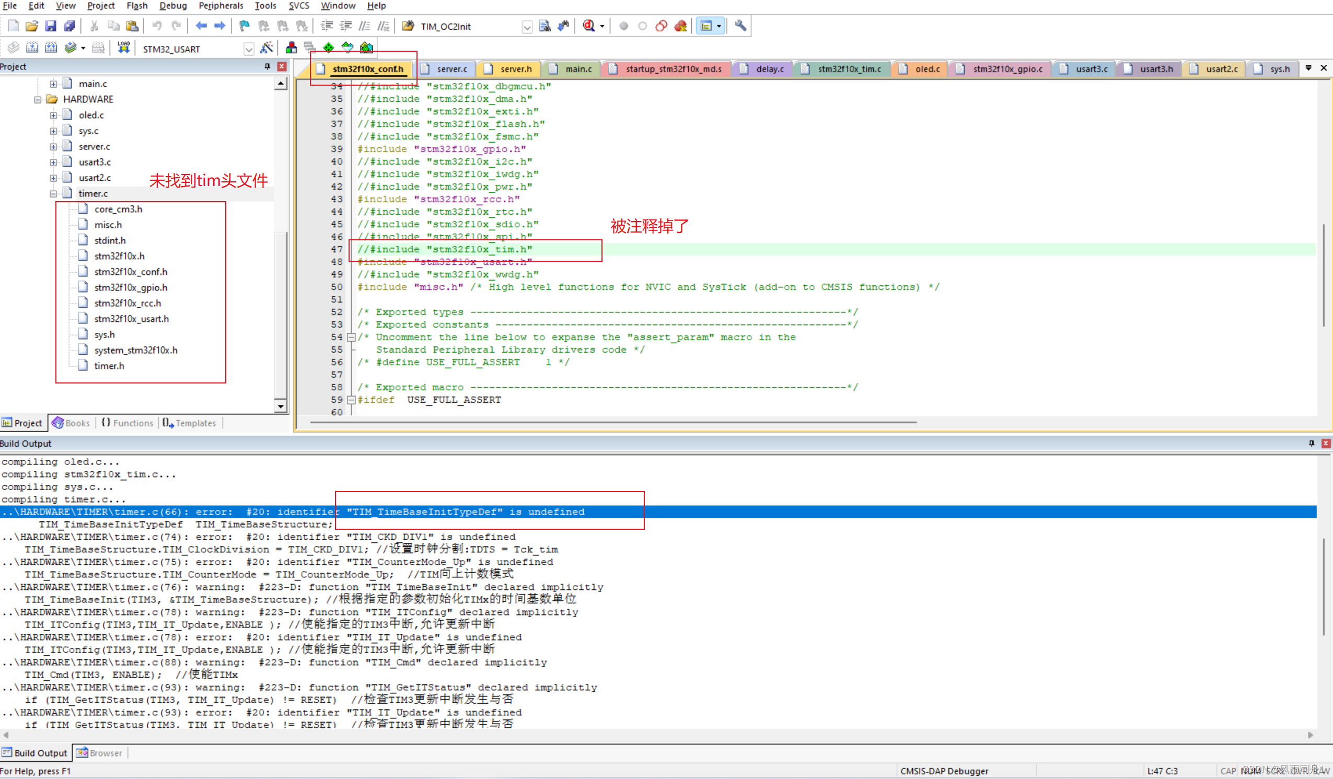The image size is (1333, 779).
Task: Click the Start/Stop Debug Session icon
Action: [589, 26]
